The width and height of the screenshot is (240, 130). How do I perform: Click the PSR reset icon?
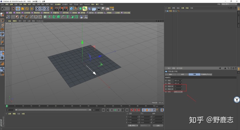(112, 9)
